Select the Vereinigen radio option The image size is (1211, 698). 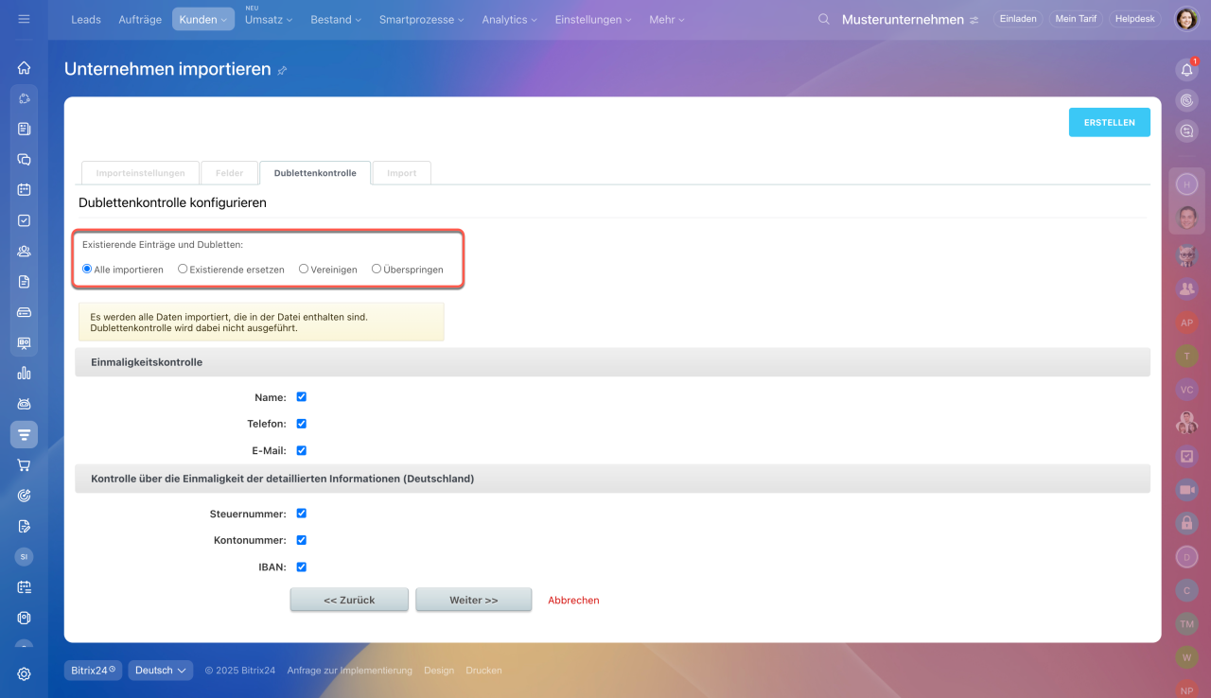click(x=304, y=269)
